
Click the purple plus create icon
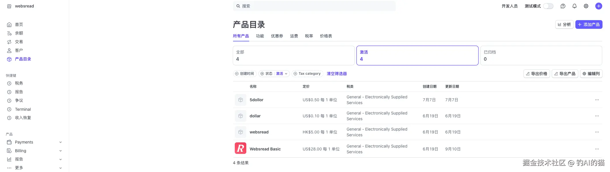pos(598,6)
